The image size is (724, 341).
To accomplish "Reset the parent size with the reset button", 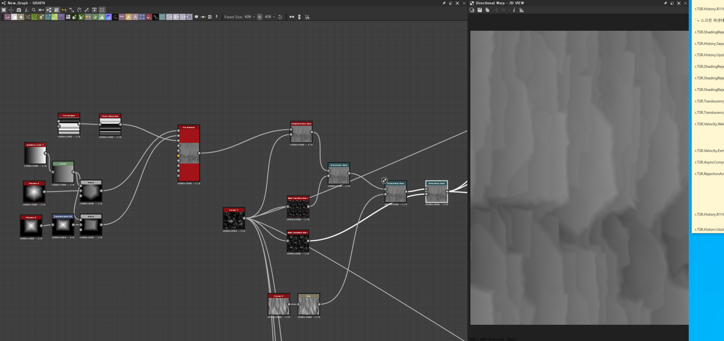I will [280, 17].
